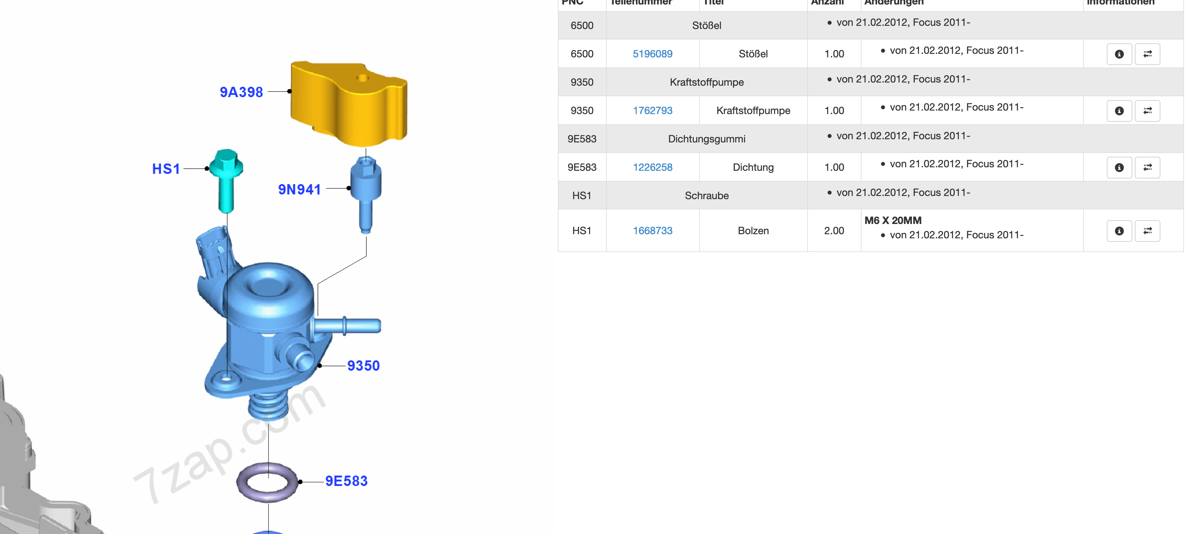Click the HS1 callout in the diagram
This screenshot has width=1191, height=534.
[166, 169]
